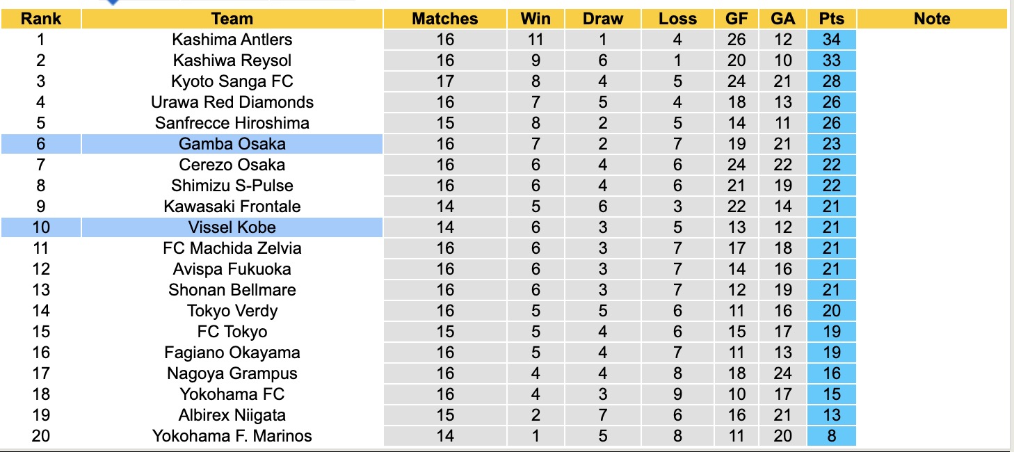Click the Pts column header

click(x=831, y=19)
